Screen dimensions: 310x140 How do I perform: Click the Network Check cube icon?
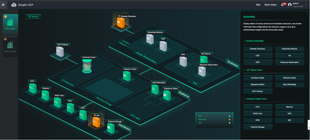coord(127,76)
